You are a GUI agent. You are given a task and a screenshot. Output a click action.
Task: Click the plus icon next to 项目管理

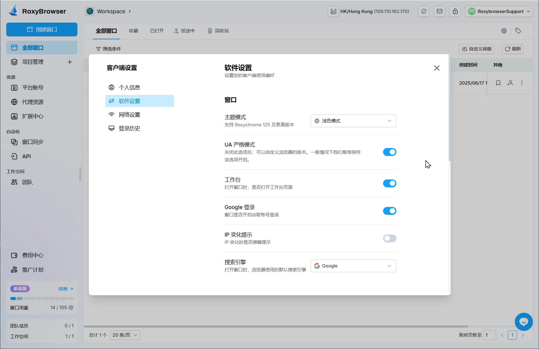click(70, 62)
